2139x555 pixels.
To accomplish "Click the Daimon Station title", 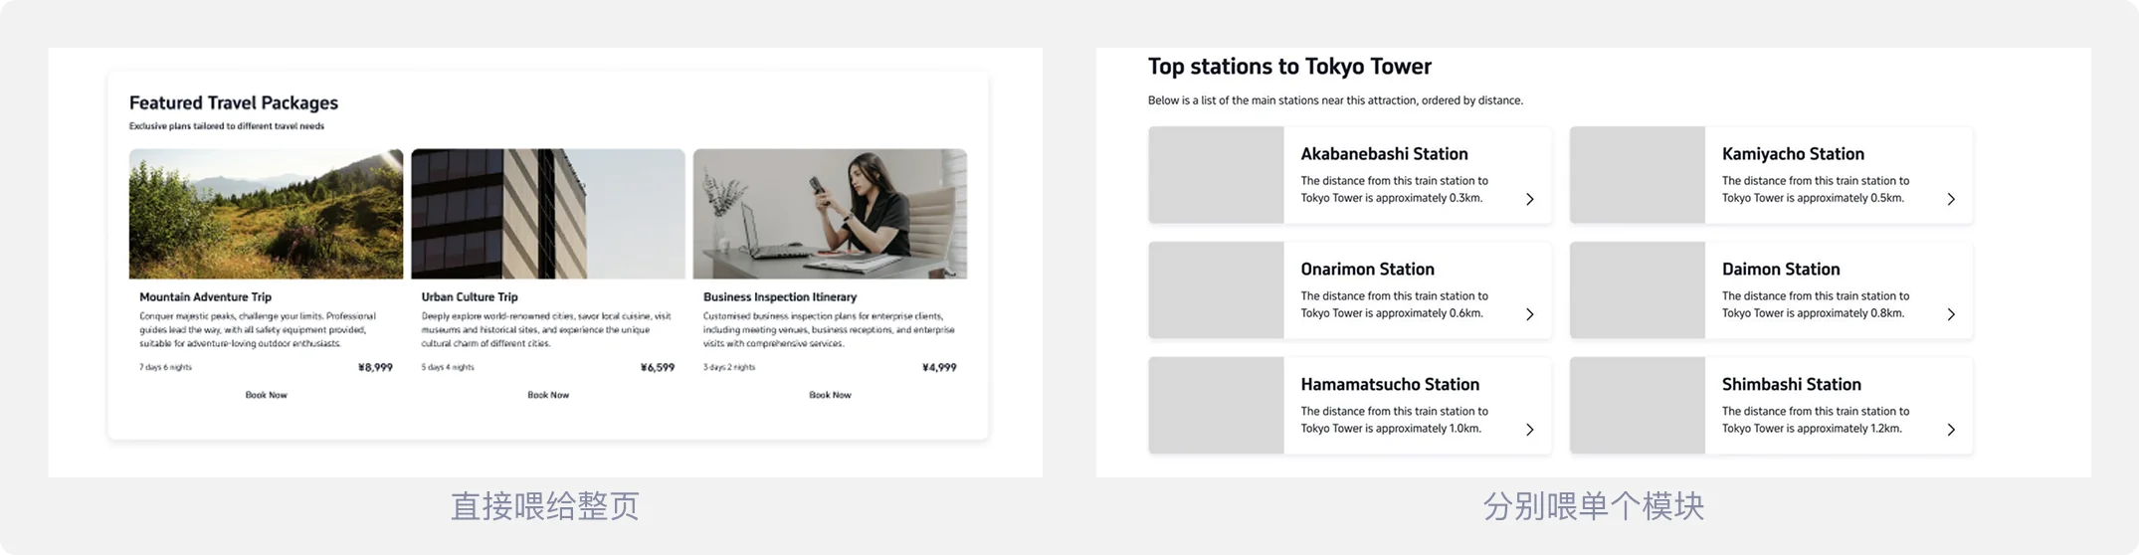I will 1781,270.
